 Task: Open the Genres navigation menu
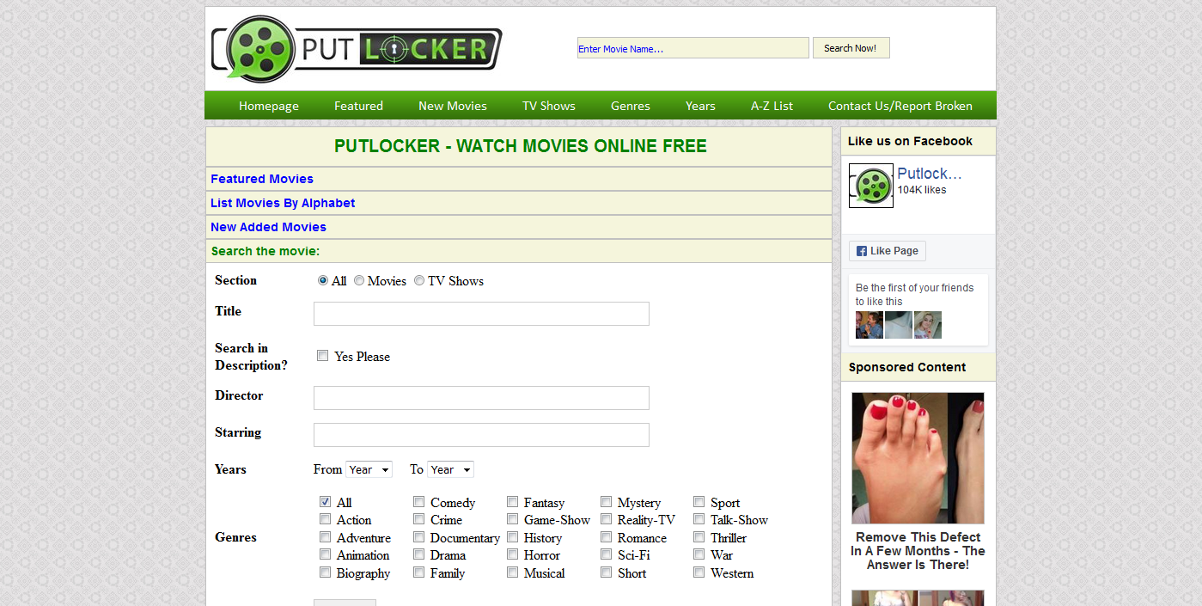click(631, 106)
